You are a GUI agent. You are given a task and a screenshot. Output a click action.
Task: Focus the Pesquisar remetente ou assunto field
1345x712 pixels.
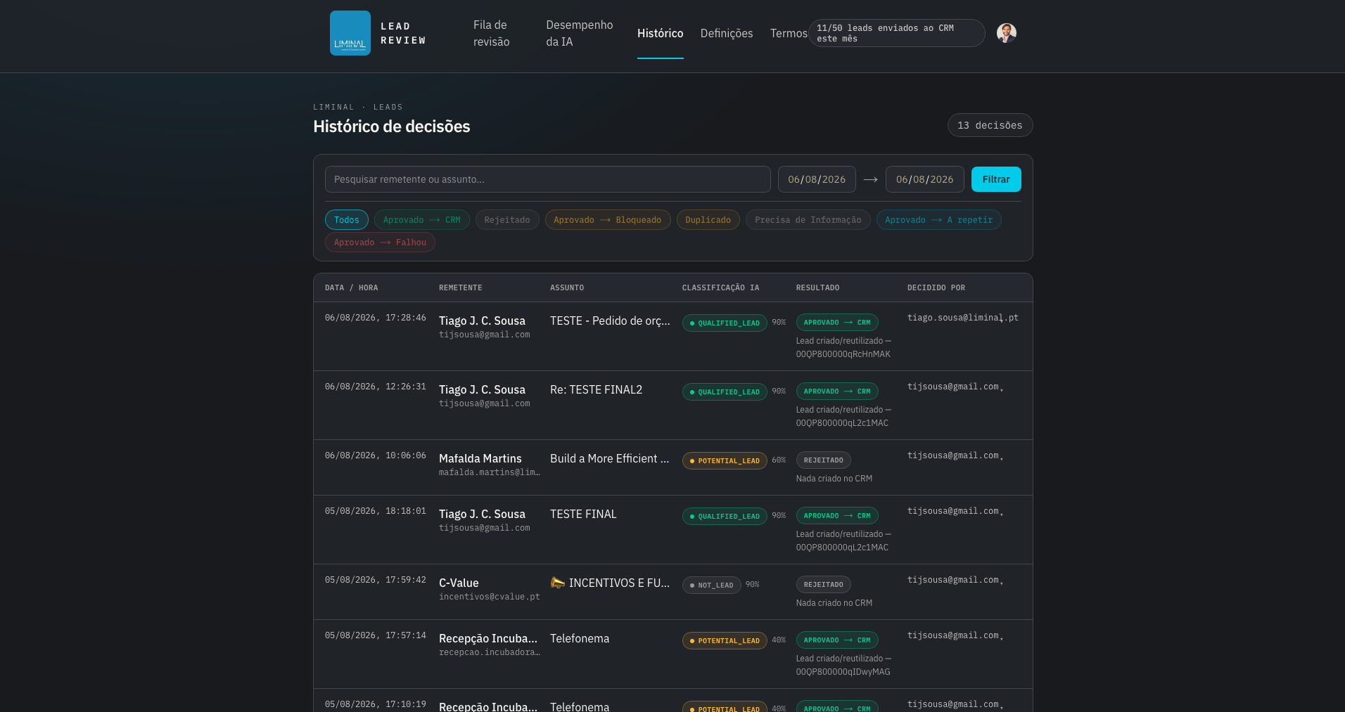coord(548,179)
